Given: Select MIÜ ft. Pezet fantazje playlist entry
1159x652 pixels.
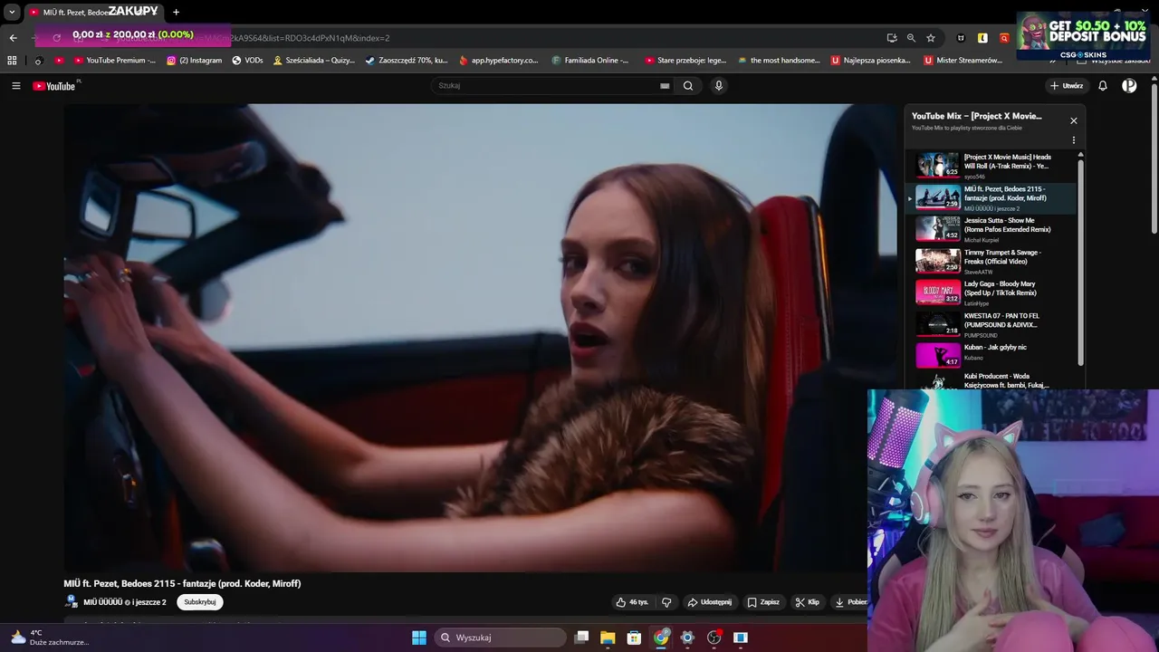Looking at the screenshot, I should [992, 197].
